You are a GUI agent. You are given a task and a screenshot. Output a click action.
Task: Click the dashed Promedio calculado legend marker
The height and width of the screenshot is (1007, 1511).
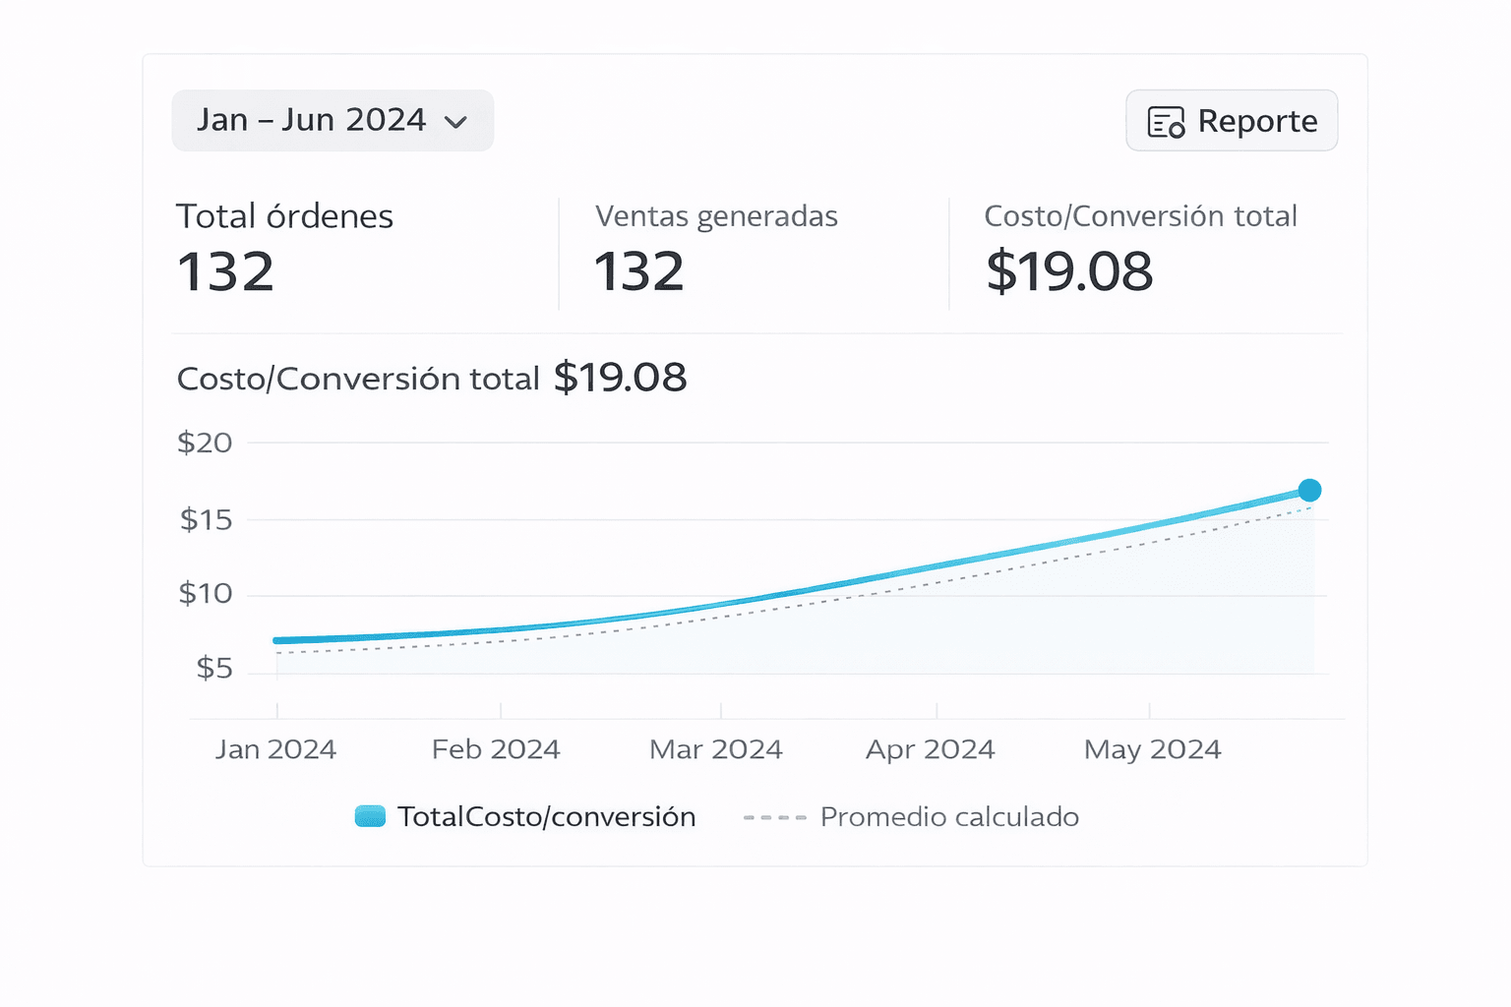pos(775,815)
